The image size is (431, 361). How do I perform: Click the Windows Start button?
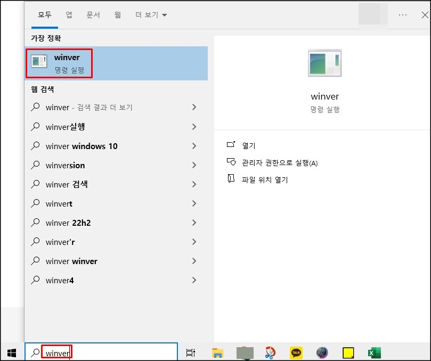(12, 352)
